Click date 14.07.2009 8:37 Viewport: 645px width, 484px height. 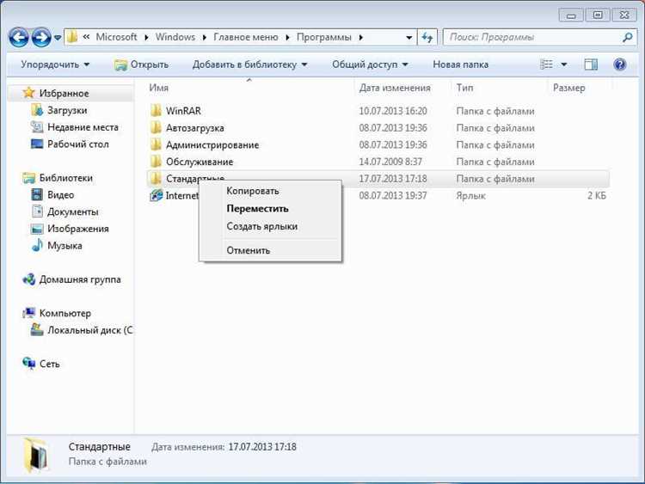click(x=390, y=162)
